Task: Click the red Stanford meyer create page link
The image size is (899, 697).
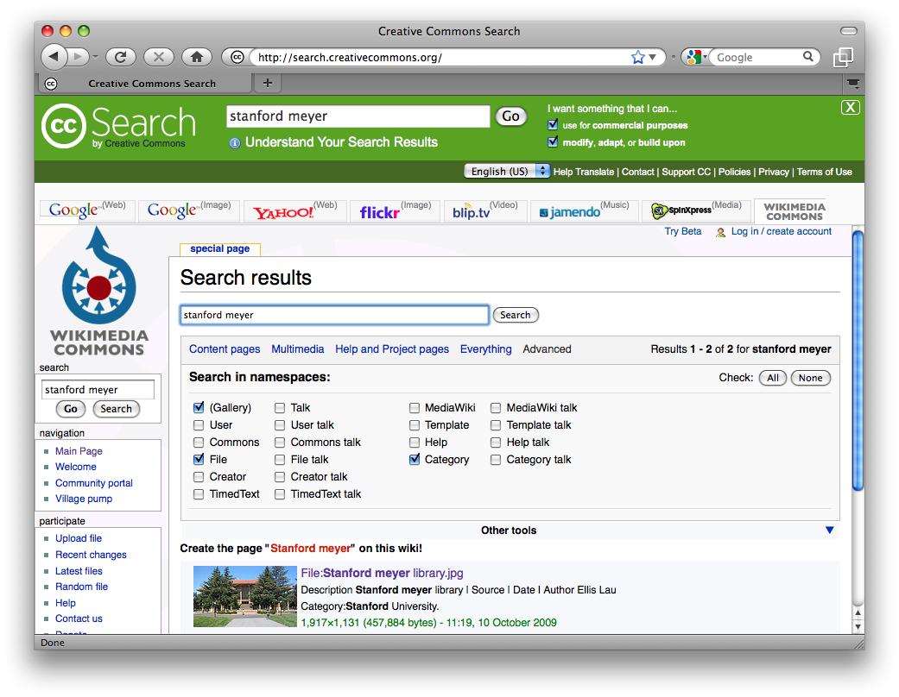Action: 310,548
